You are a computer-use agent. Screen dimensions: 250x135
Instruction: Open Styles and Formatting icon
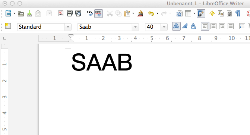[x=8, y=26]
